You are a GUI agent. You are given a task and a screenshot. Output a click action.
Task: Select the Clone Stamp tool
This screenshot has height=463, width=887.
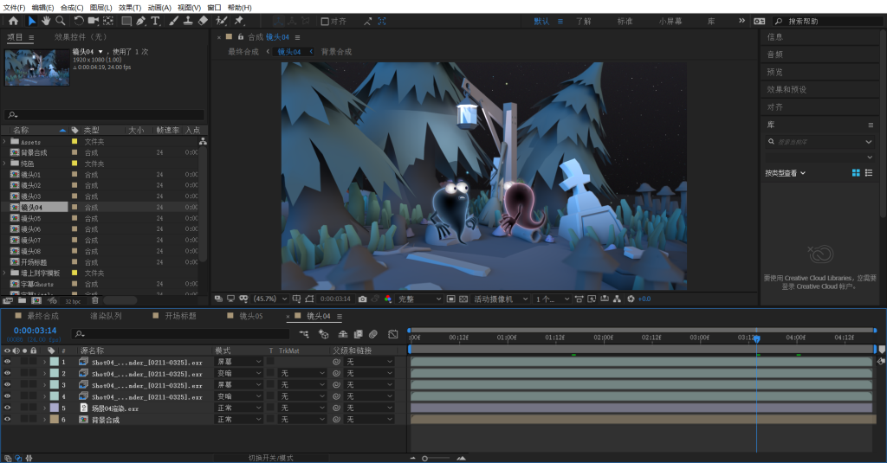188,21
